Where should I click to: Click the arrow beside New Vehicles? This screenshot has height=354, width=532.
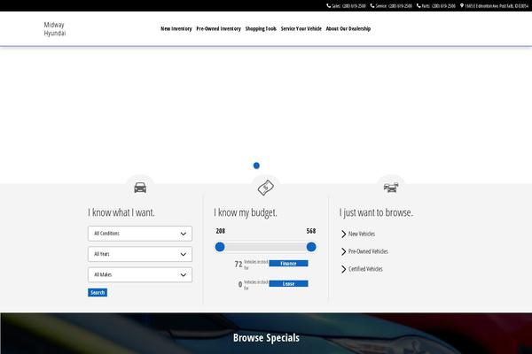tap(343, 234)
